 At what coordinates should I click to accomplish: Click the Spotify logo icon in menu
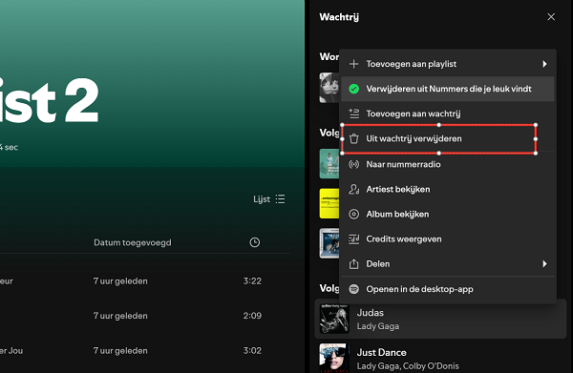click(x=353, y=289)
